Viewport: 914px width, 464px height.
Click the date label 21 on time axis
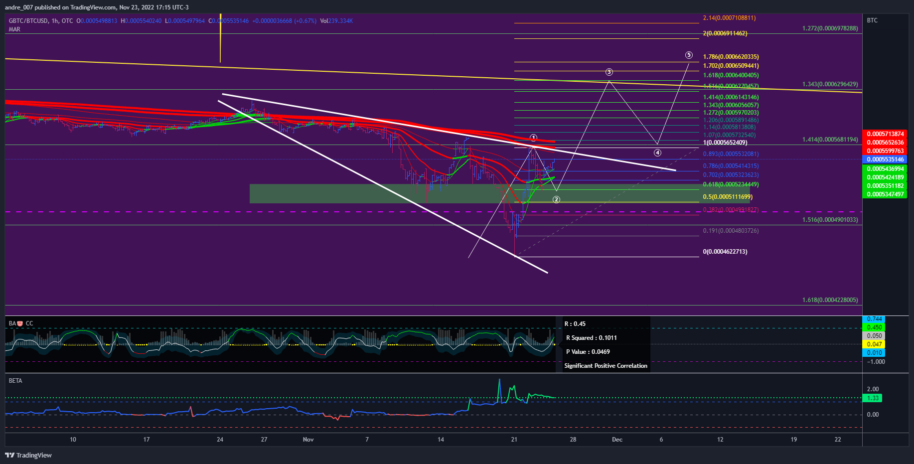click(x=514, y=440)
